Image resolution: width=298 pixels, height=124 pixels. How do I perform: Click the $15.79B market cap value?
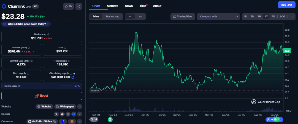click(x=37, y=38)
